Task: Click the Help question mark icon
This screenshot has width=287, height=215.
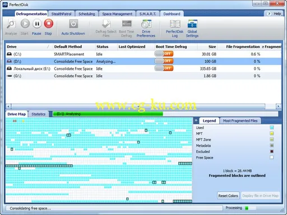Action: (x=269, y=14)
